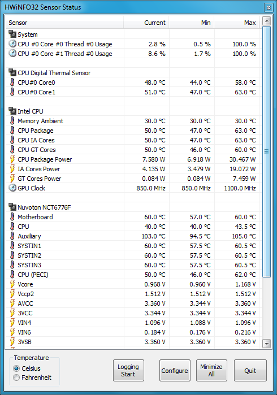This screenshot has width=277, height=395.
Task: Click clock icon for Core #0 Thread #0 Usage
Action: (12, 44)
